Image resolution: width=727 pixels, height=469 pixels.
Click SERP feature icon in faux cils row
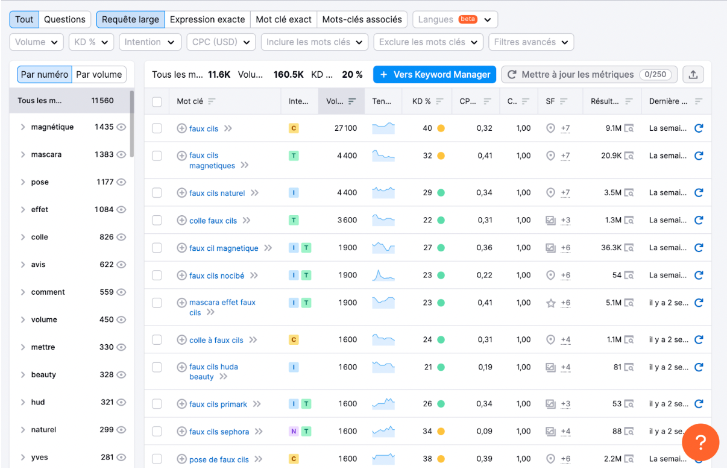tap(550, 128)
